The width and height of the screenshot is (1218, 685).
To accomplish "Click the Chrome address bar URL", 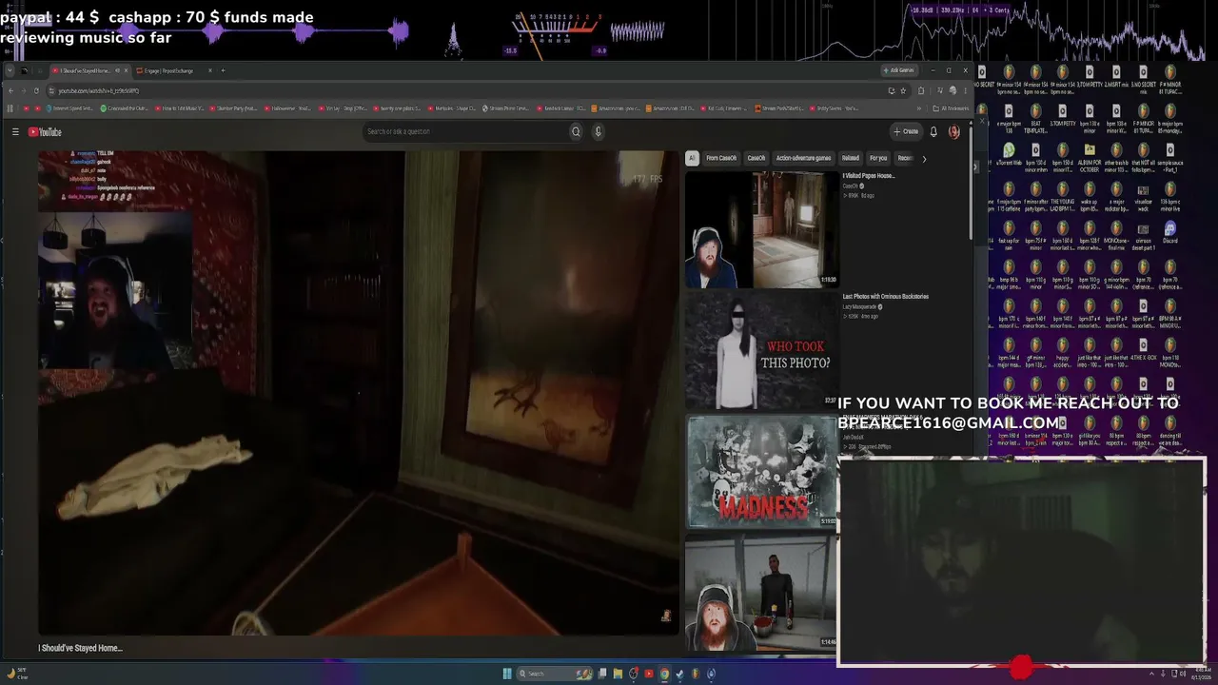I will point(99,91).
